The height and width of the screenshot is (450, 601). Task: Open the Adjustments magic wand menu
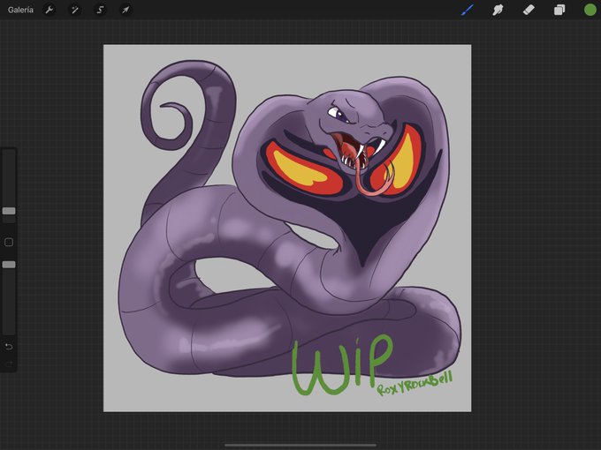[75, 10]
